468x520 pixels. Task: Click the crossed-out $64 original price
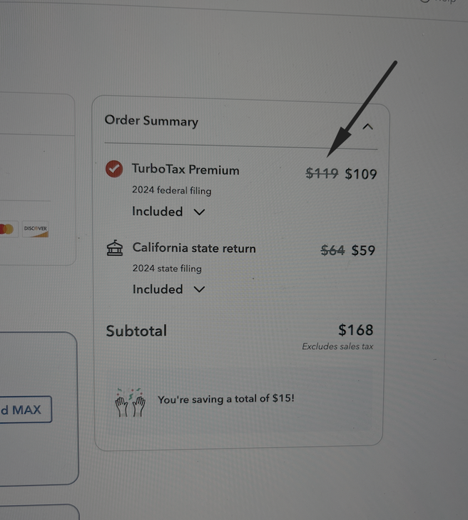332,251
